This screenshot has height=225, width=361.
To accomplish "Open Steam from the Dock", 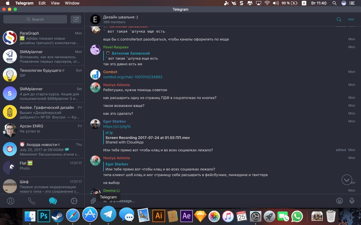I will coord(58,216).
